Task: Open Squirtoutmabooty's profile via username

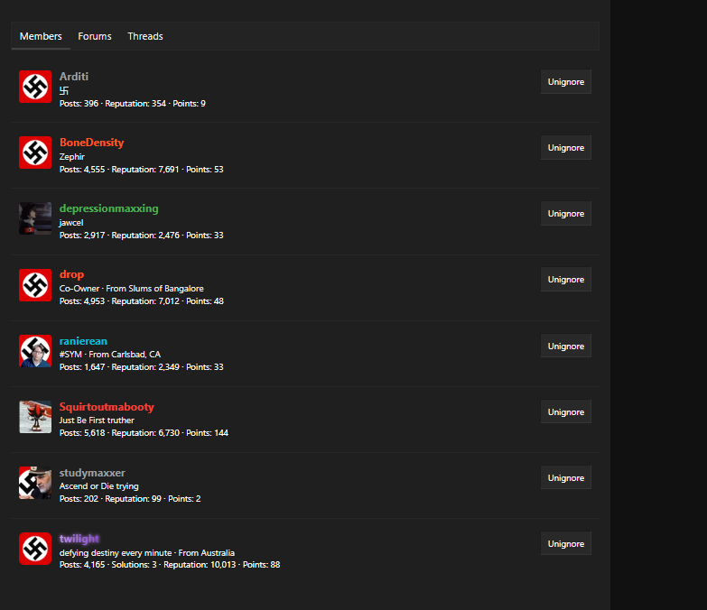Action: coord(107,407)
